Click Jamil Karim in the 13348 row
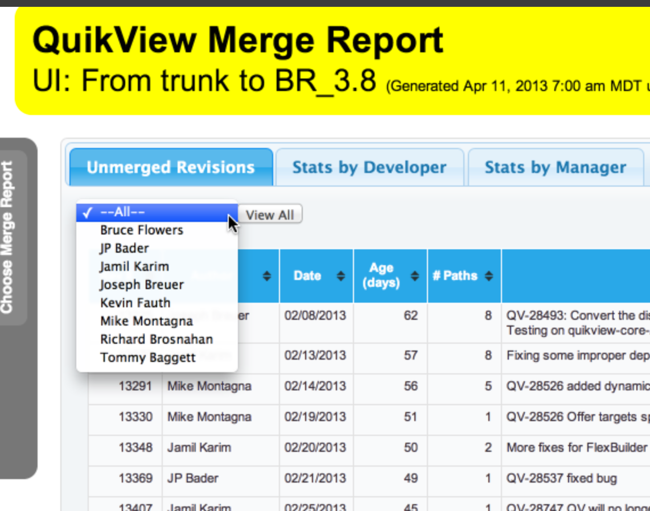650x511 pixels. [x=199, y=448]
